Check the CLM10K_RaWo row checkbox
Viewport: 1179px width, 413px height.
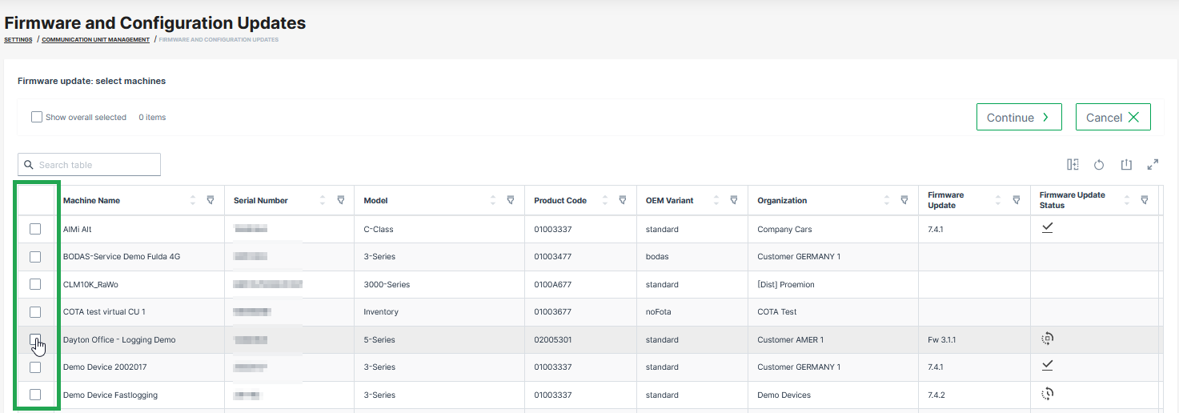click(35, 284)
